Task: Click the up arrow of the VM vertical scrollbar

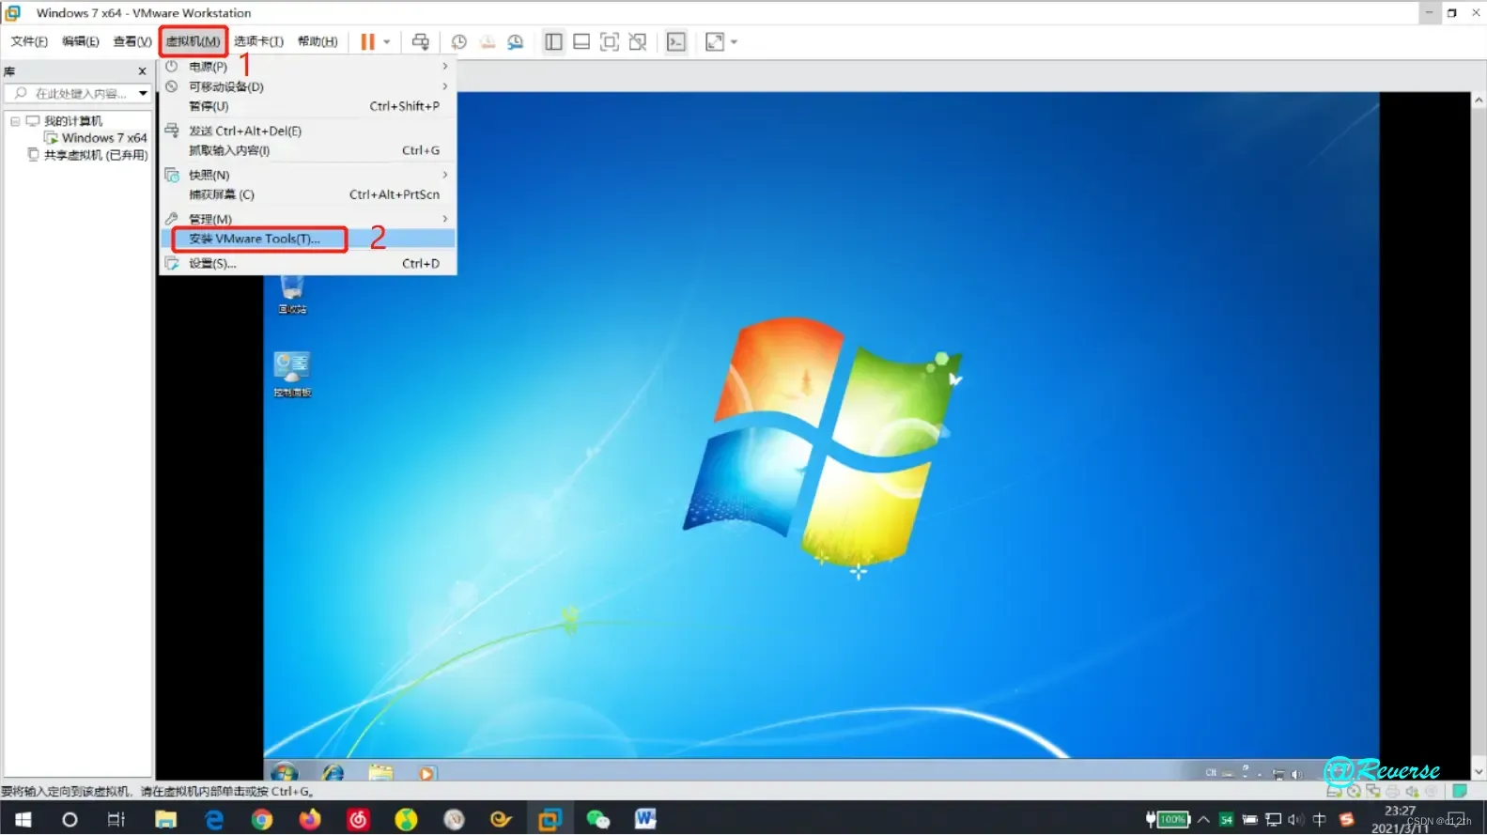Action: click(1479, 100)
